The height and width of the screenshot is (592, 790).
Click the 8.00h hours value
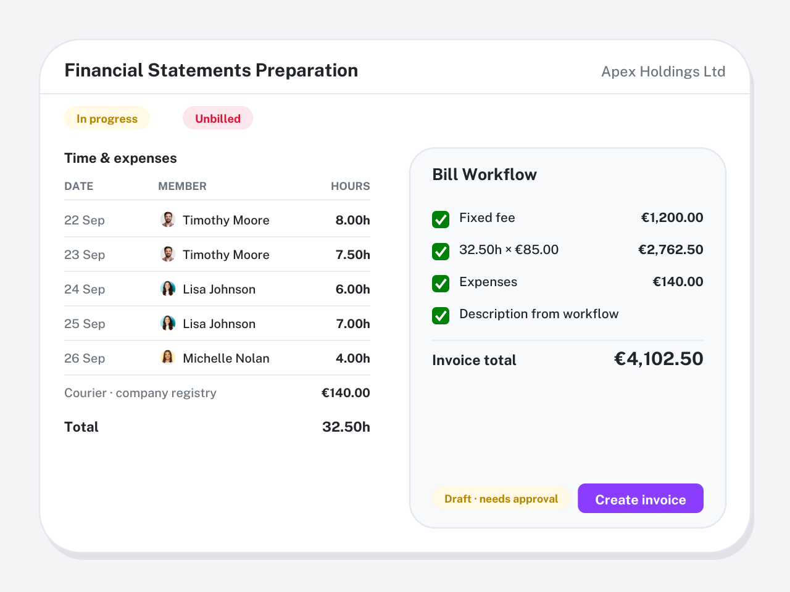coord(353,220)
